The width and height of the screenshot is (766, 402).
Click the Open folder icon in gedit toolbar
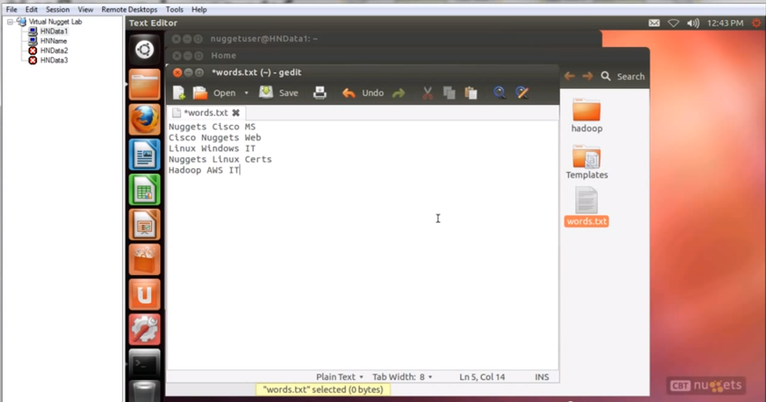tap(200, 93)
